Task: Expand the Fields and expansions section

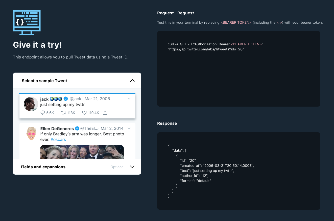Action: pos(132,167)
